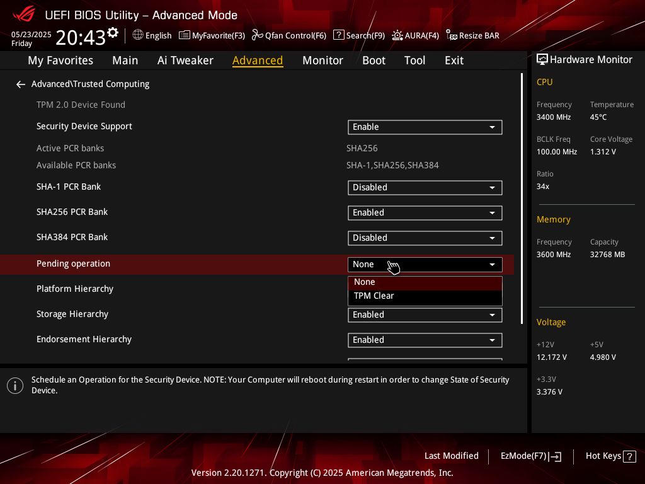
Task: Select the SHA256 PCR Bank label
Action: pyautogui.click(x=72, y=212)
